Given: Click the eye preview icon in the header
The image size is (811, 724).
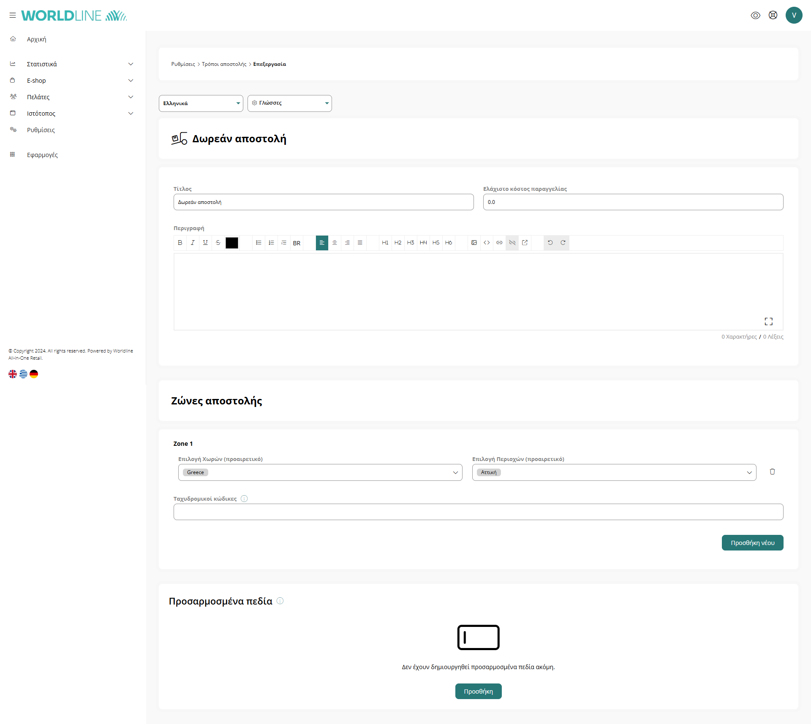Looking at the screenshot, I should point(755,15).
